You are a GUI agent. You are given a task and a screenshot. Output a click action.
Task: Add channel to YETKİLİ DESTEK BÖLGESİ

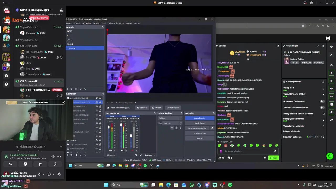tap(61, 147)
